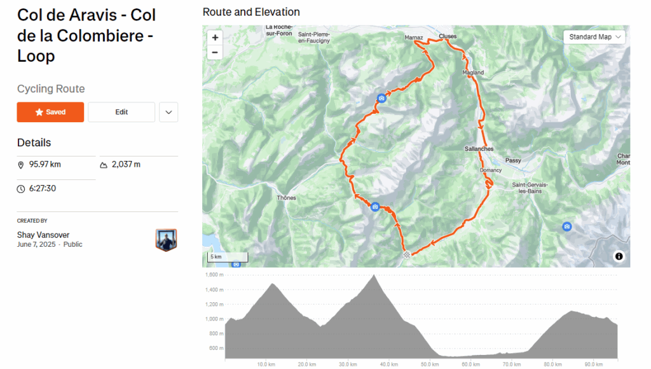Screen dimensions: 651x369
Task: Open Shay Vansover's profile link
Action: (43, 235)
